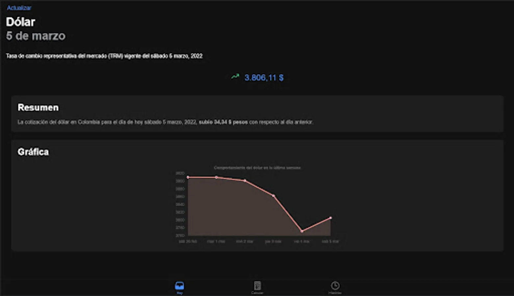Click the 'mar 1 mar' x-axis label
This screenshot has height=296, width=514.
(216, 241)
